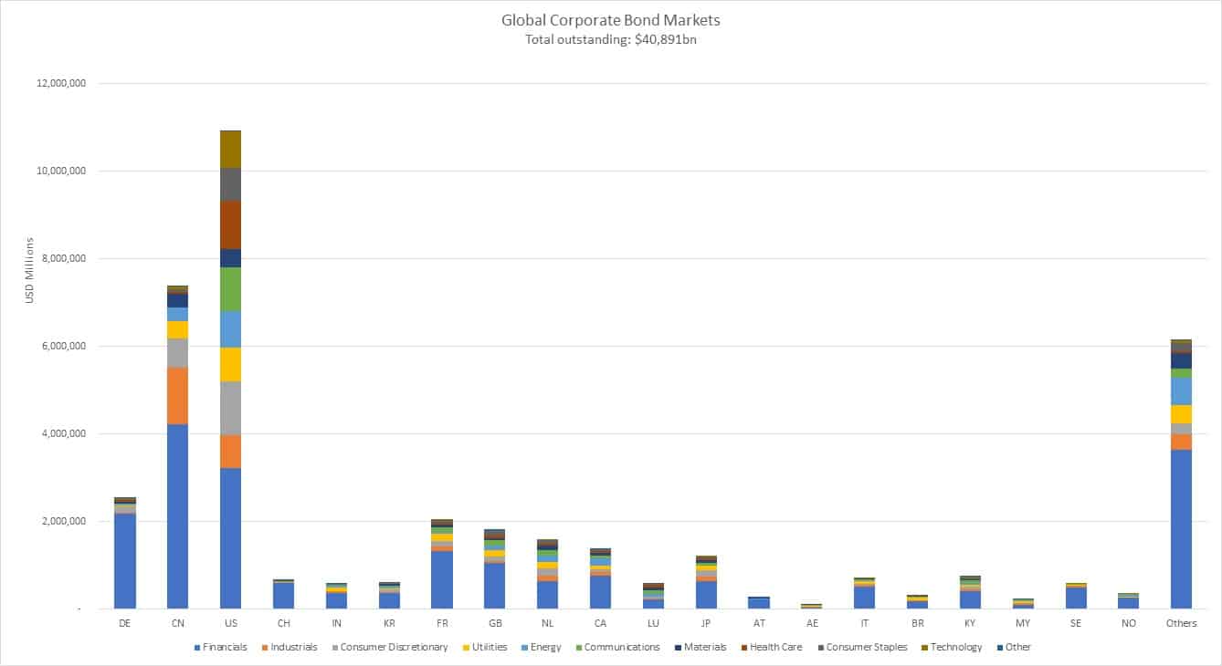Click the 12,000,000 y-axis label
The image size is (1222, 666).
[x=58, y=84]
